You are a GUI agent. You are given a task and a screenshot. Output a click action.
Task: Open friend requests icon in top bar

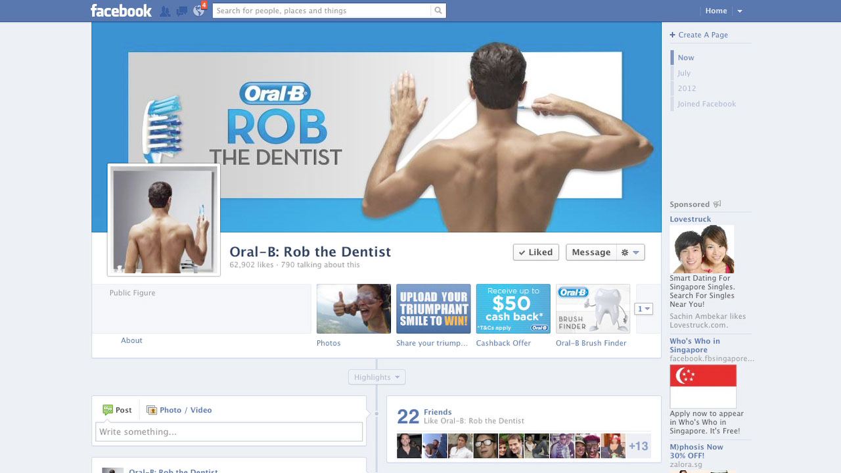pos(165,11)
